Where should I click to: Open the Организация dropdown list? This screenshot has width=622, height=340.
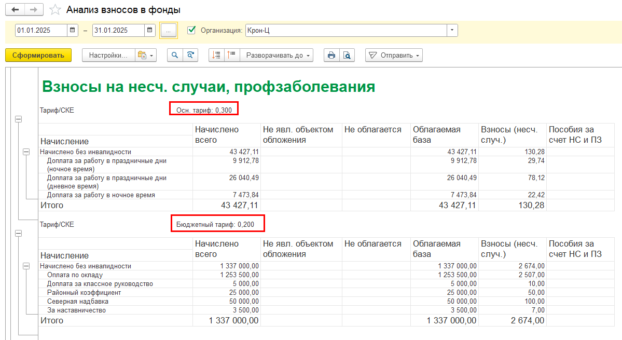coord(452,31)
